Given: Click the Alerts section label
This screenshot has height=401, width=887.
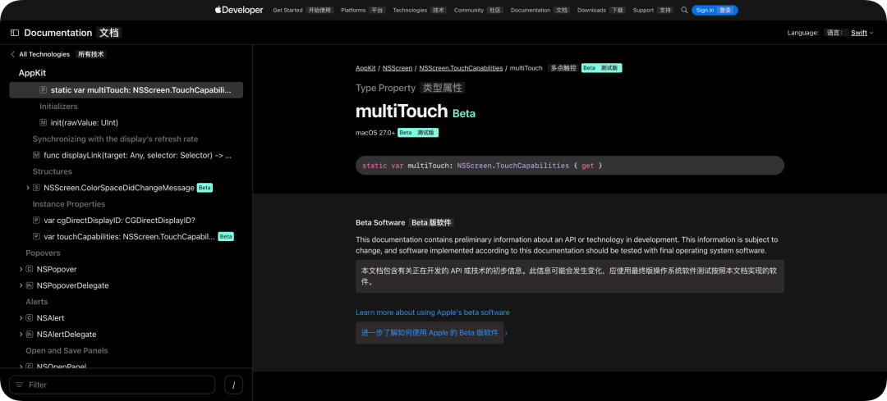Looking at the screenshot, I should [37, 302].
